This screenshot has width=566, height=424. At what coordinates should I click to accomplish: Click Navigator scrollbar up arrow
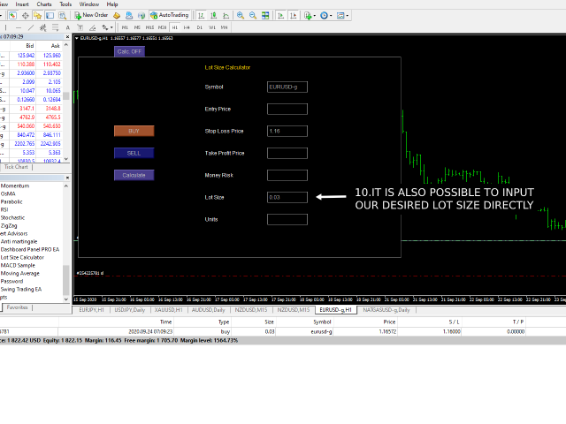pyautogui.click(x=66, y=186)
